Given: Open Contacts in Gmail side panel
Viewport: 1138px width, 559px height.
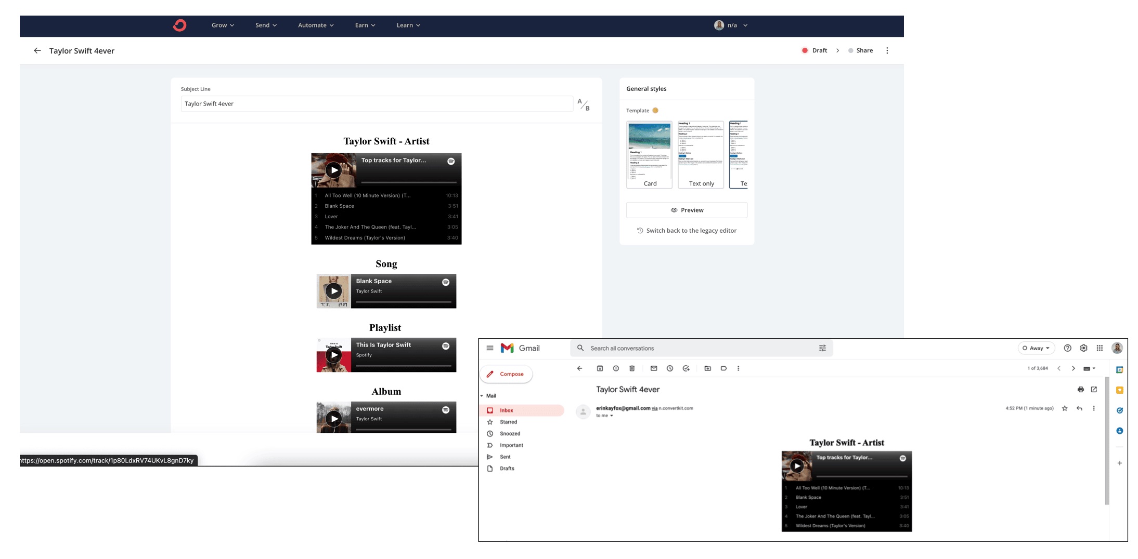Looking at the screenshot, I should pos(1120,431).
